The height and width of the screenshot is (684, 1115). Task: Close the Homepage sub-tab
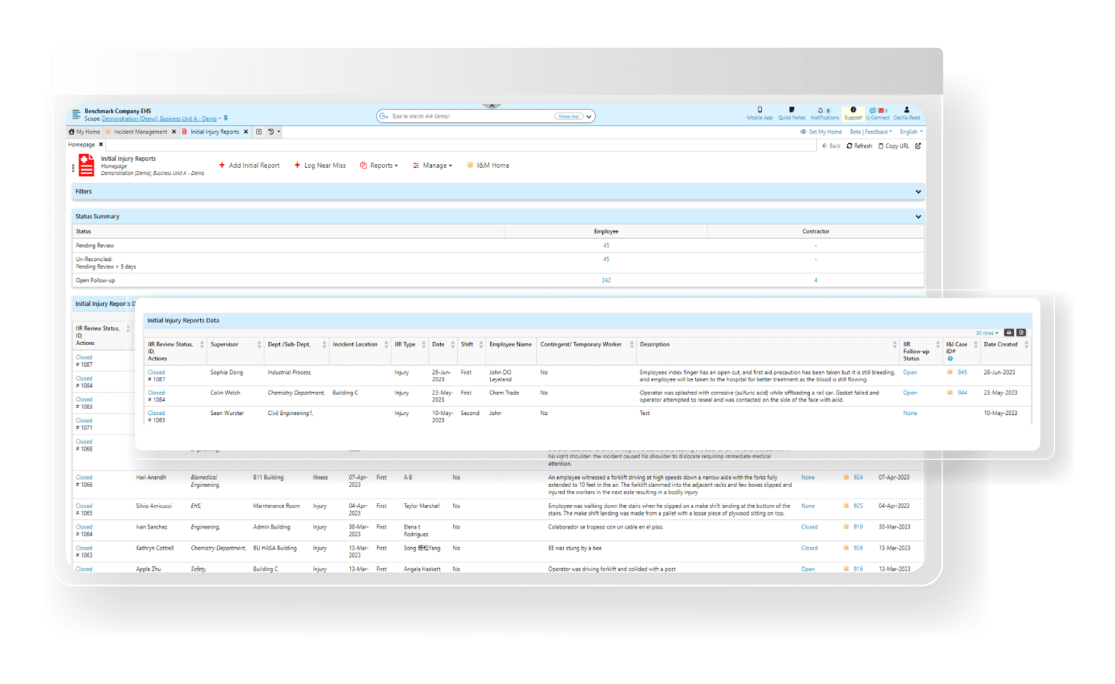click(x=101, y=144)
